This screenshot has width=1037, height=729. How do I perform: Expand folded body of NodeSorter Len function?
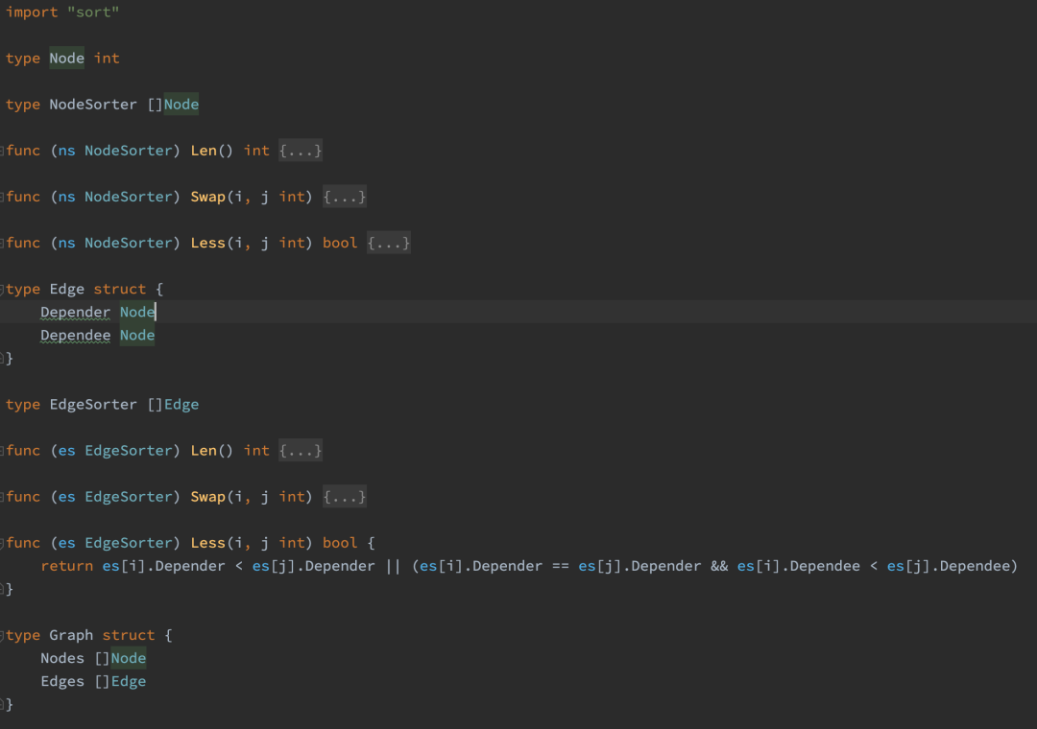click(x=301, y=151)
